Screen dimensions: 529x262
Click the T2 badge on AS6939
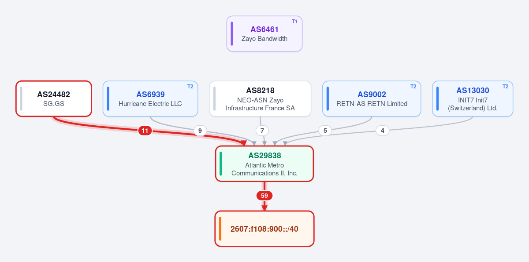tap(190, 87)
